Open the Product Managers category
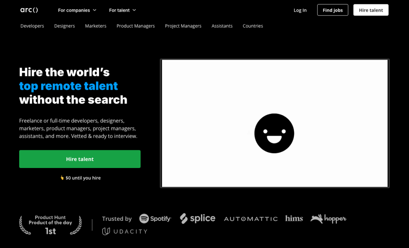The image size is (409, 248). pos(136,26)
